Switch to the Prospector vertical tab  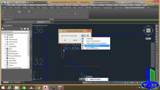[31, 34]
